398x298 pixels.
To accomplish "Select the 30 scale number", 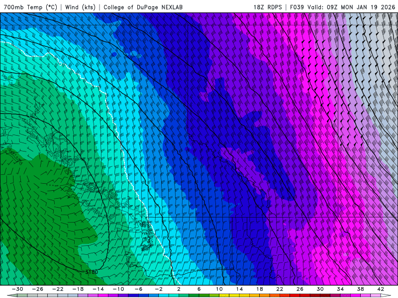I will coord(320,289).
